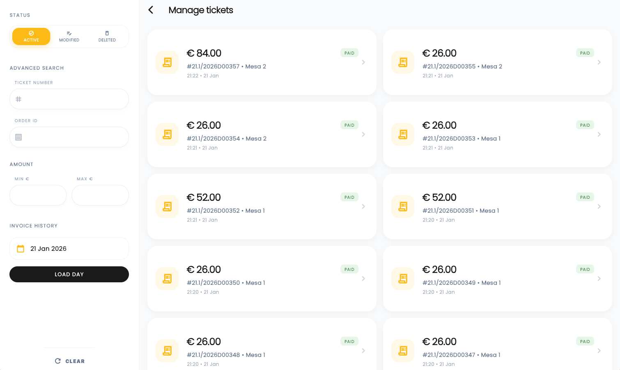Click the € 84.00 ticket amount
The height and width of the screenshot is (370, 620).
[x=204, y=53]
